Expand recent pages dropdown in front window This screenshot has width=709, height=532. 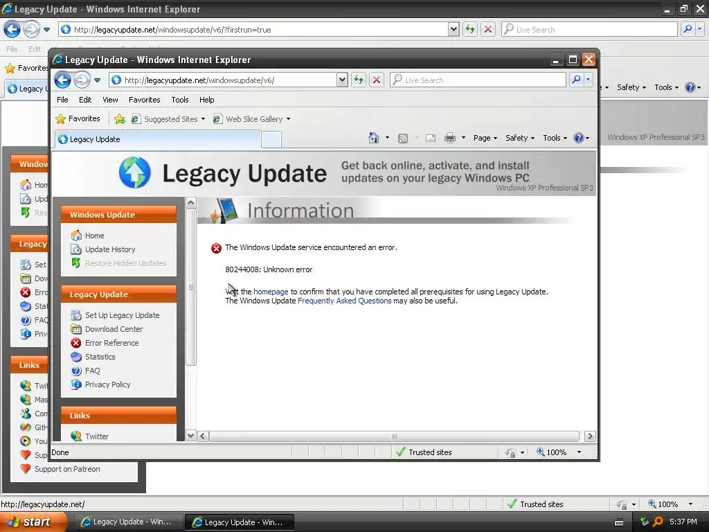click(97, 80)
